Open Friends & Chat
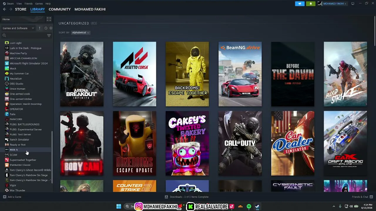This screenshot has height=211, width=376. click(x=360, y=197)
